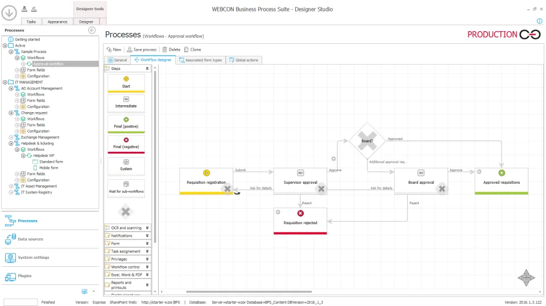
Task: Select the Requisition registration step
Action: click(x=206, y=181)
